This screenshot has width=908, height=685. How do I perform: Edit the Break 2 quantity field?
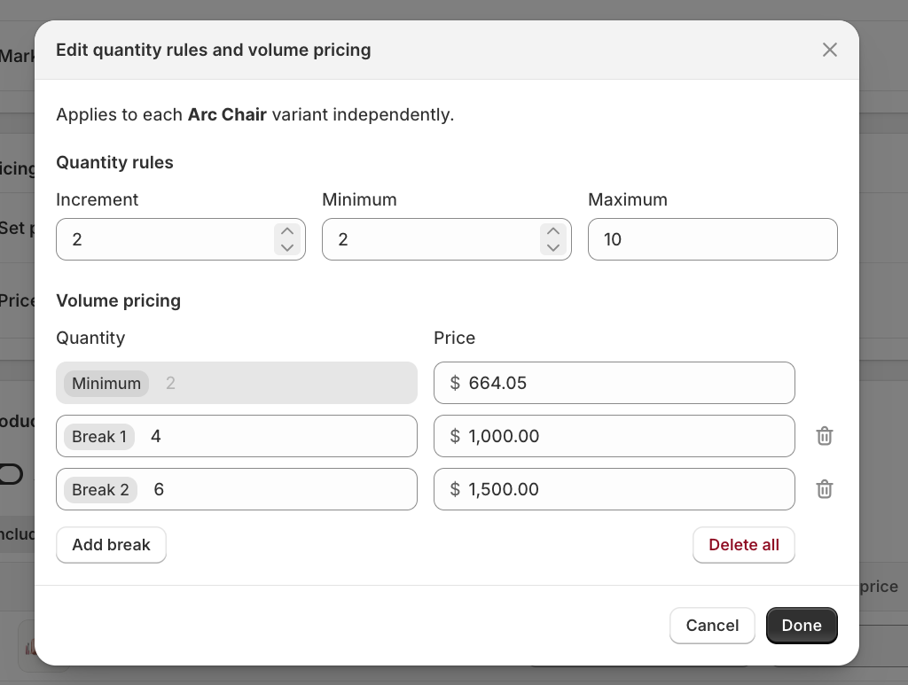(236, 489)
